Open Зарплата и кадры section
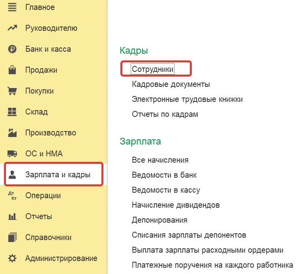The height and width of the screenshot is (274, 298). coord(58,175)
